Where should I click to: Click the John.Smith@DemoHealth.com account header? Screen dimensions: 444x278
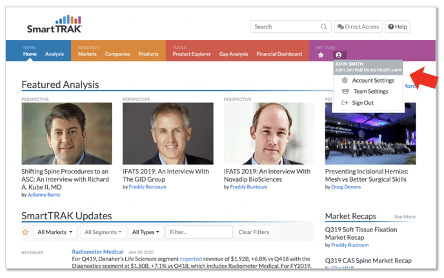coord(368,67)
